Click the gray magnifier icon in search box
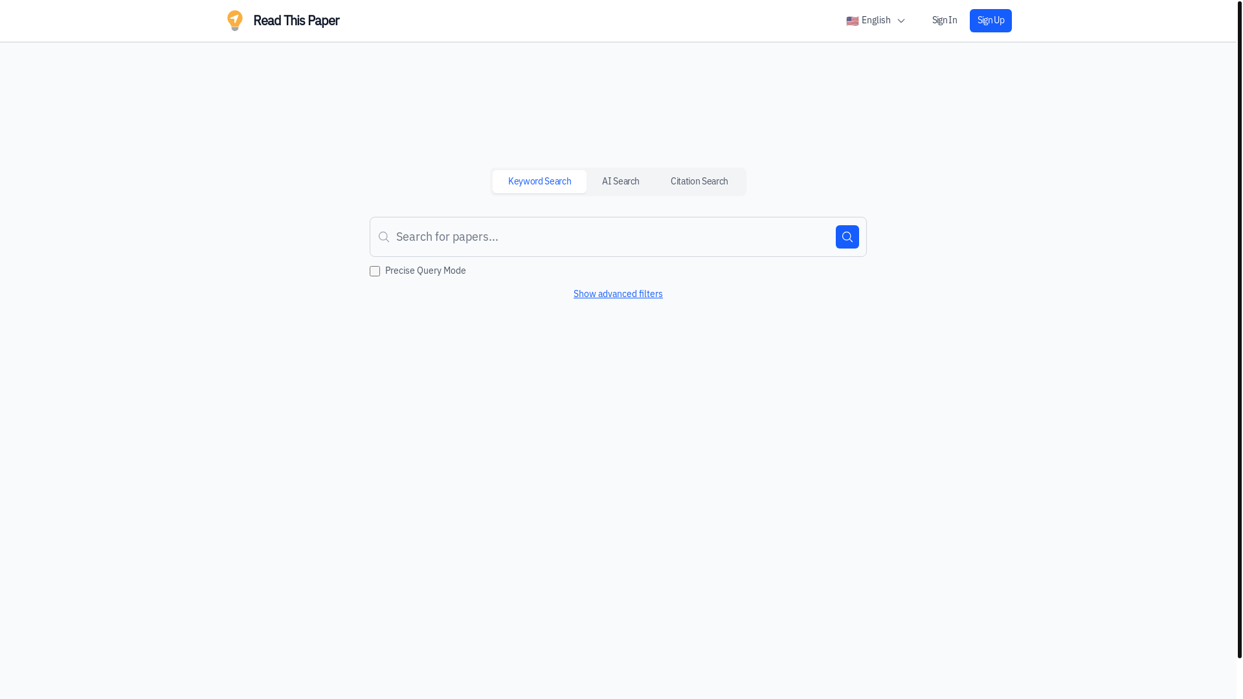This screenshot has width=1243, height=699. [384, 237]
